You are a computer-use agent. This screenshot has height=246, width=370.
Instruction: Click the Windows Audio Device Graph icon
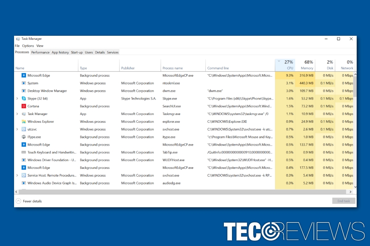(x=24, y=183)
